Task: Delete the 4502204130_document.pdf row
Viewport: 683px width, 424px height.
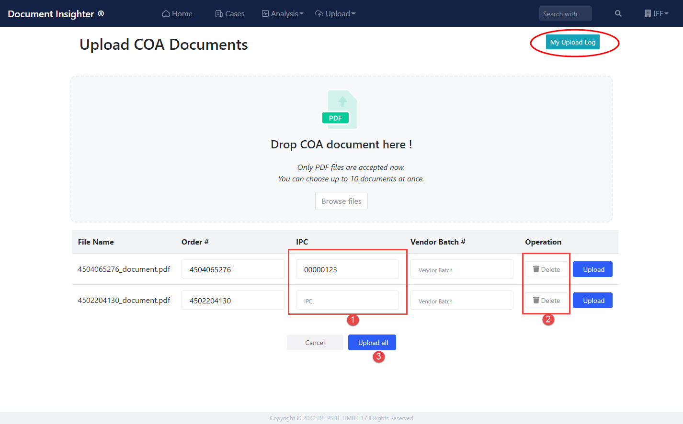Action: 546,301
